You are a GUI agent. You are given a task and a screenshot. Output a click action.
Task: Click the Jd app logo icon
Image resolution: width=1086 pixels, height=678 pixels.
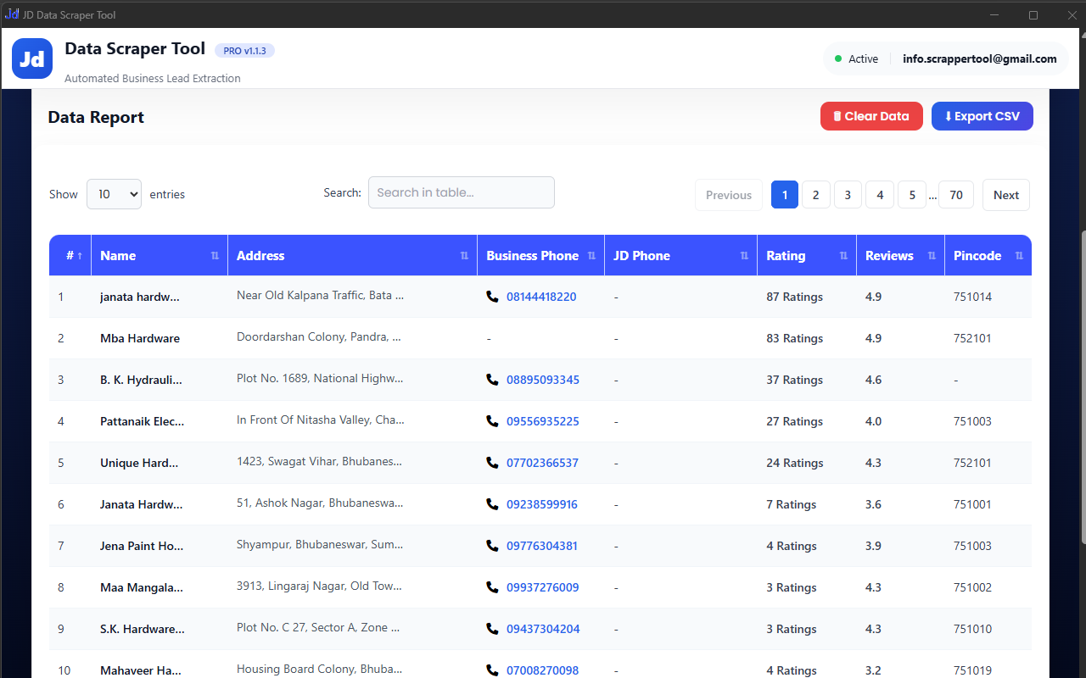coord(32,58)
